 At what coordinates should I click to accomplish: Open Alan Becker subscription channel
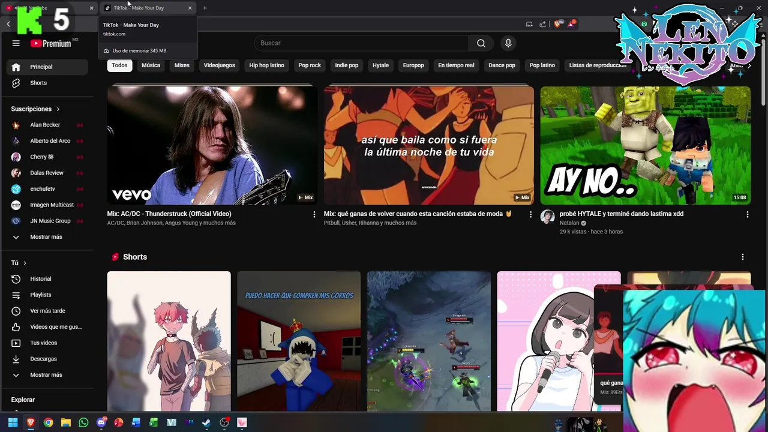tap(47, 125)
